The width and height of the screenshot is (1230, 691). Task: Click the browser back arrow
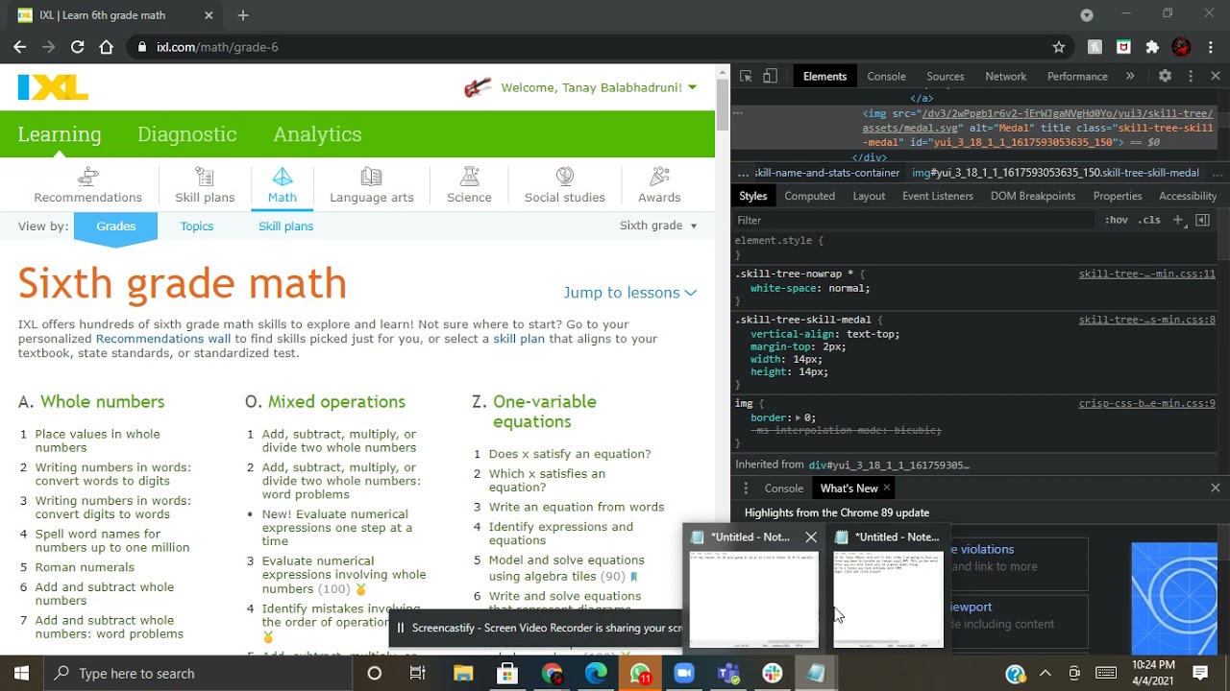[x=20, y=46]
